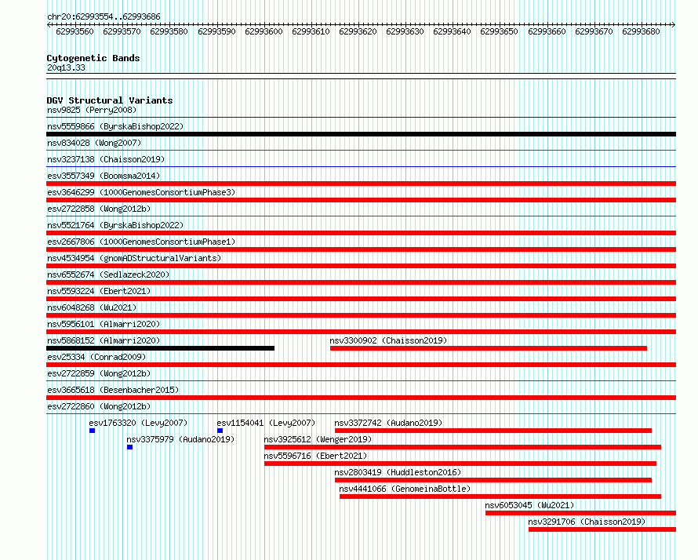
Task: Click ruler position 62993560
Action: (x=75, y=31)
